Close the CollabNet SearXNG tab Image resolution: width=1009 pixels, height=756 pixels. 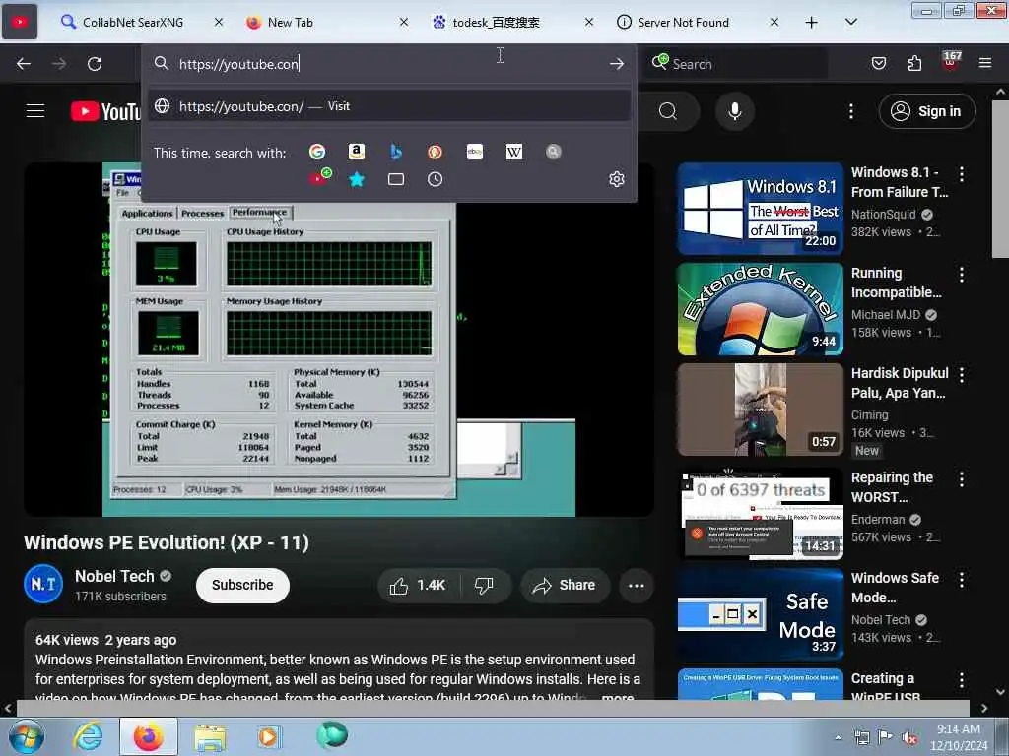[219, 22]
